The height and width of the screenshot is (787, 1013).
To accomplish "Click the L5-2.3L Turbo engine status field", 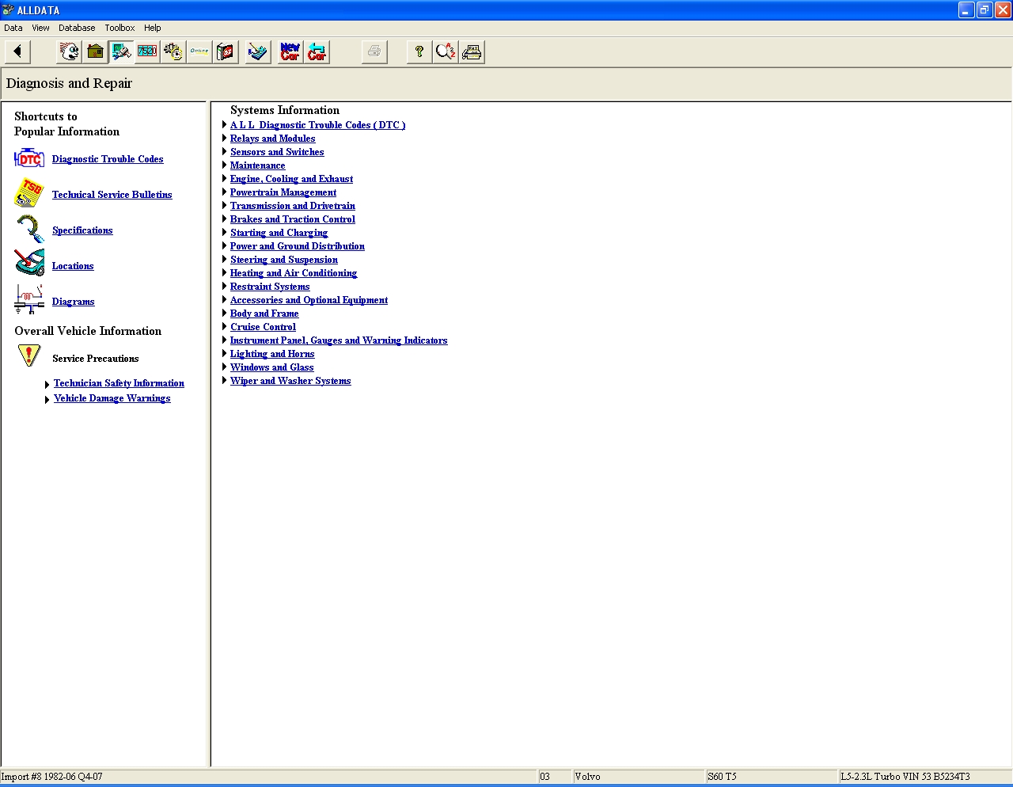I will click(925, 777).
